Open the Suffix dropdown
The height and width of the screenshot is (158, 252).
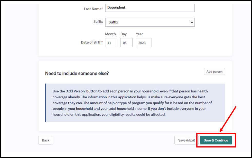pos(150,22)
